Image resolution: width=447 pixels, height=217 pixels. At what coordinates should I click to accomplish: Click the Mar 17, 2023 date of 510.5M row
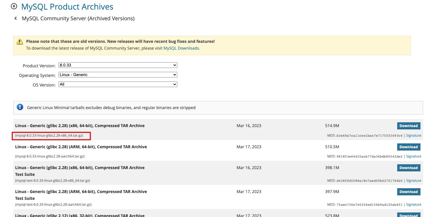tap(249, 147)
